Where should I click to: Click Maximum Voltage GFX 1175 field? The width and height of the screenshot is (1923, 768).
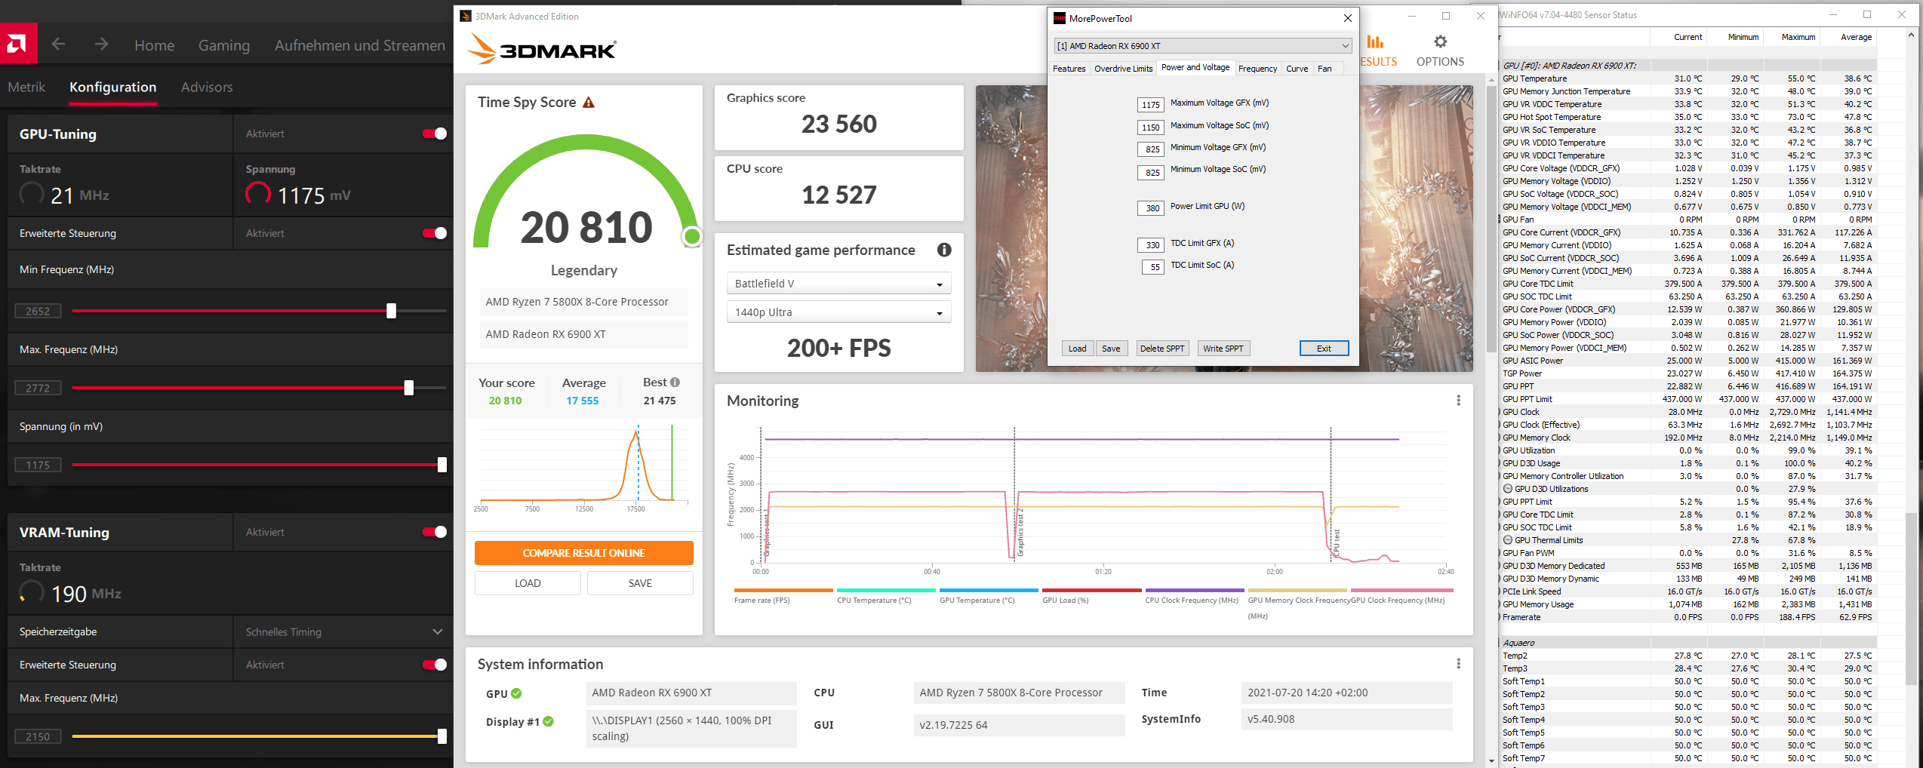coord(1151,105)
